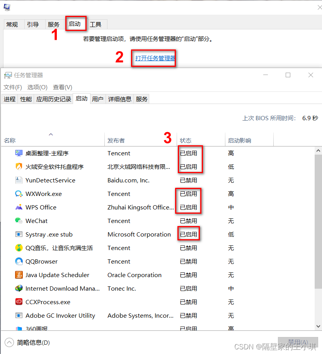Click the CCXProcess.exe red icon
Screen dimensions: 322x354
(x=19, y=302)
